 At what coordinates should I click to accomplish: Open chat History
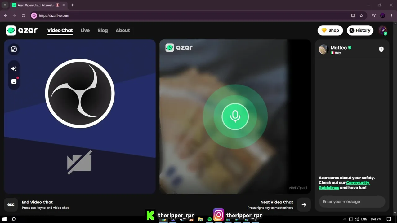click(360, 30)
